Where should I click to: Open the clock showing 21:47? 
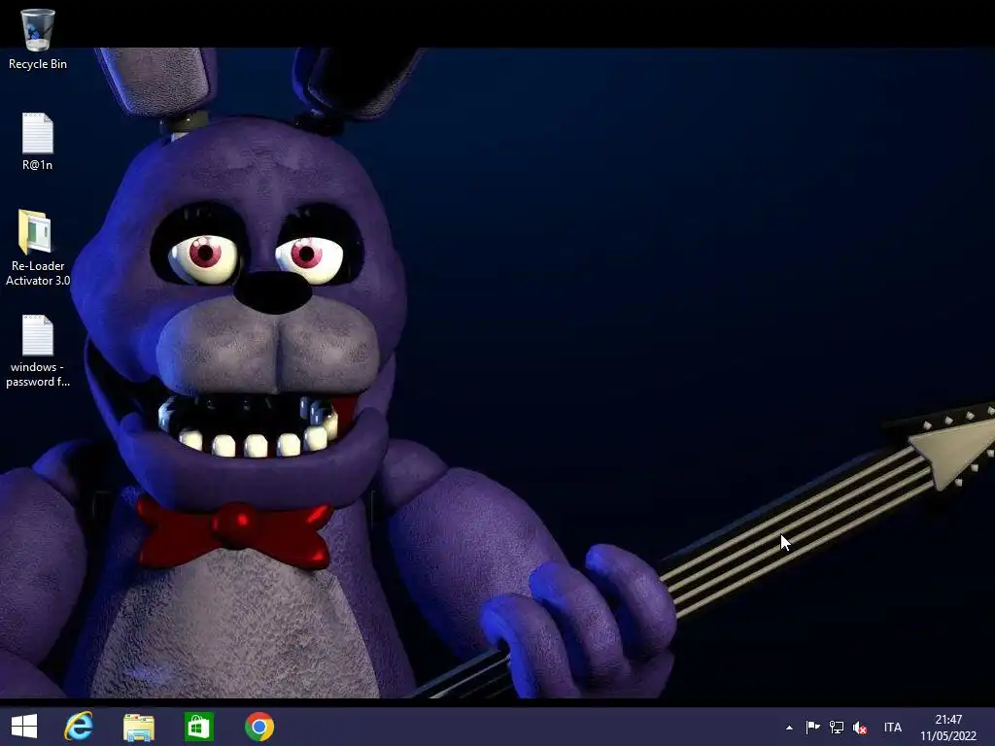948,728
